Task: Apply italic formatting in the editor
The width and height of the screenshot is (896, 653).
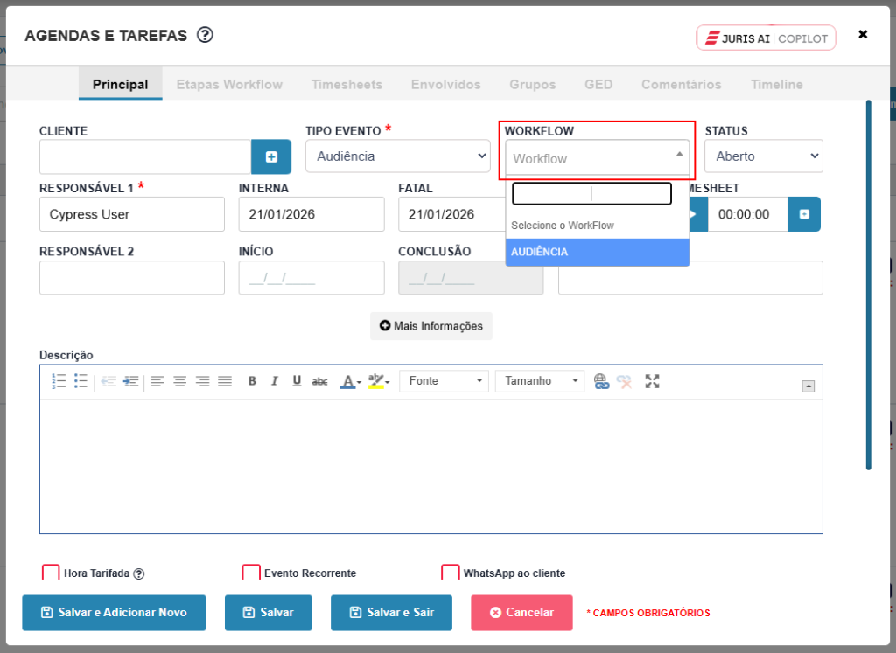Action: 274,381
